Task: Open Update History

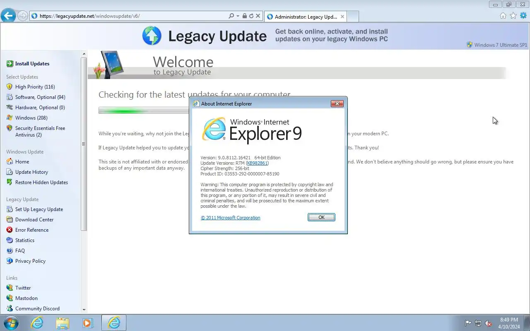Action: click(31, 172)
